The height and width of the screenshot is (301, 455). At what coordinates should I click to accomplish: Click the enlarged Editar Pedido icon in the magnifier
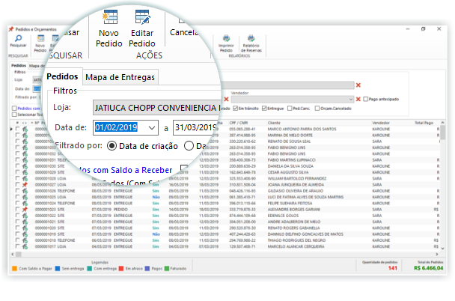click(142, 16)
